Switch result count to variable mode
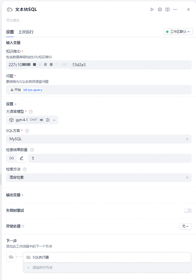196x280 pixels. coord(12,158)
